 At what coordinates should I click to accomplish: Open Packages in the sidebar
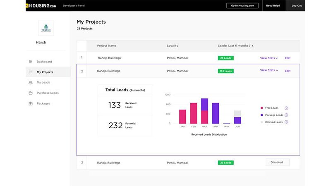coord(43,103)
